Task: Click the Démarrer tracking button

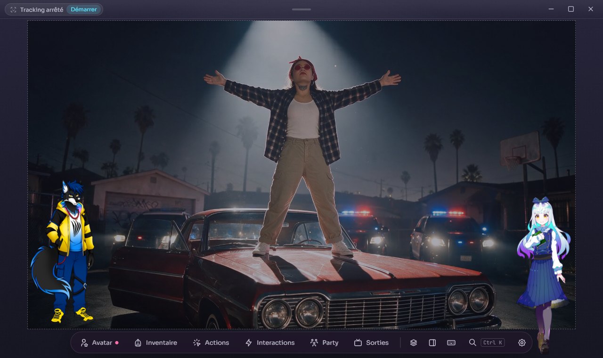Action: 84,9
